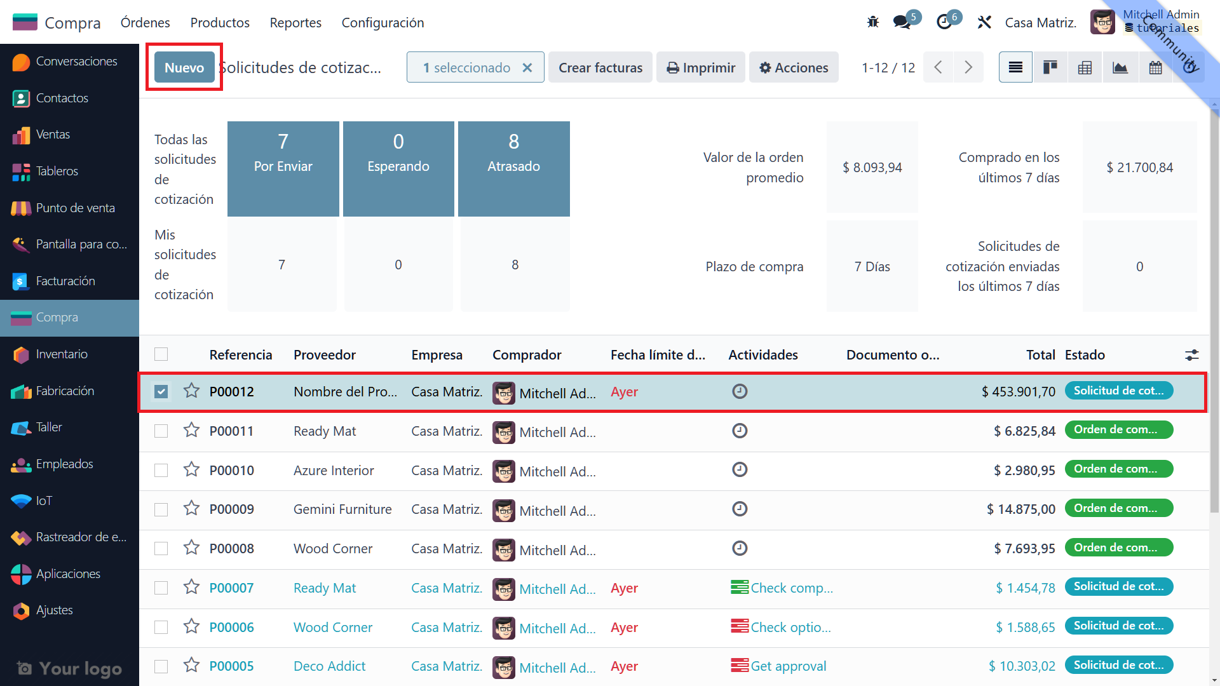Open calendar view icon
Image resolution: width=1220 pixels, height=686 pixels.
click(1155, 67)
